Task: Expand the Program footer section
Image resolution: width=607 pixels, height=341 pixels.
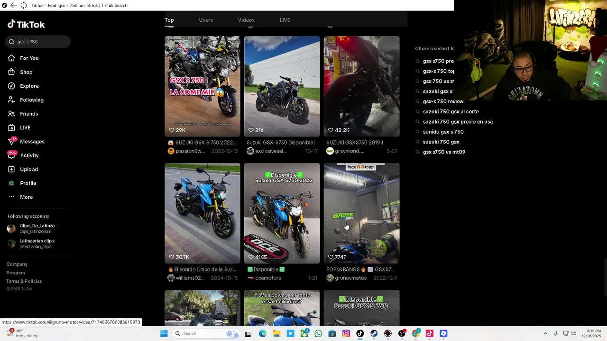Action: pyautogui.click(x=16, y=273)
